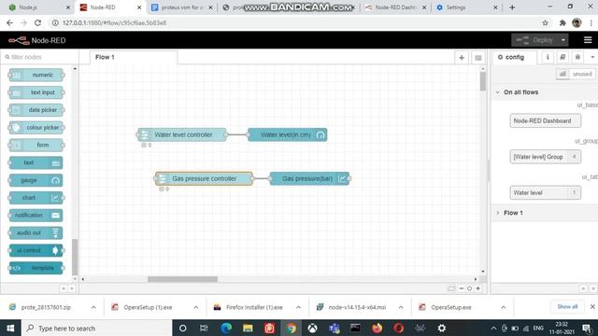The height and width of the screenshot is (336, 598).
Task: Choose the template palette node
Action: tap(36, 268)
